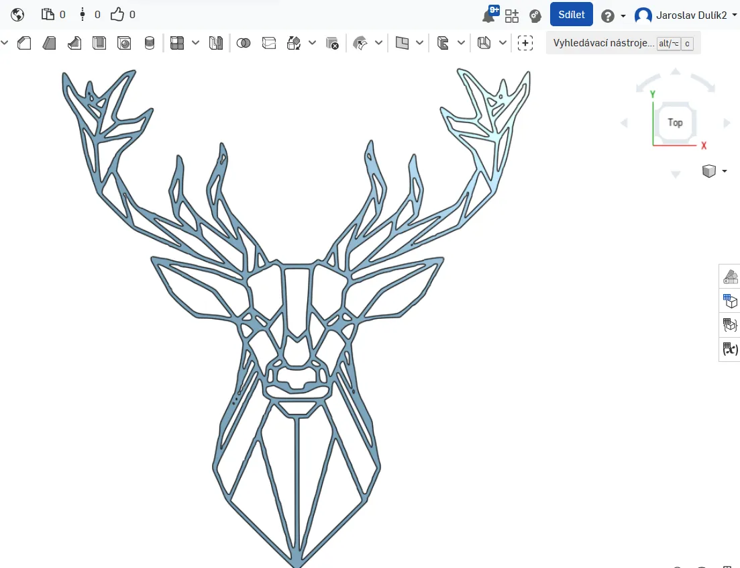Screen dimensions: 740x568
Task: Open the Variable table panel icon
Action: (730, 349)
